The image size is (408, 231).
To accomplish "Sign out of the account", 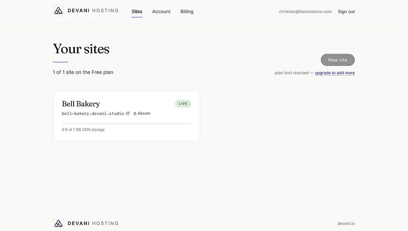I will [x=346, y=12].
